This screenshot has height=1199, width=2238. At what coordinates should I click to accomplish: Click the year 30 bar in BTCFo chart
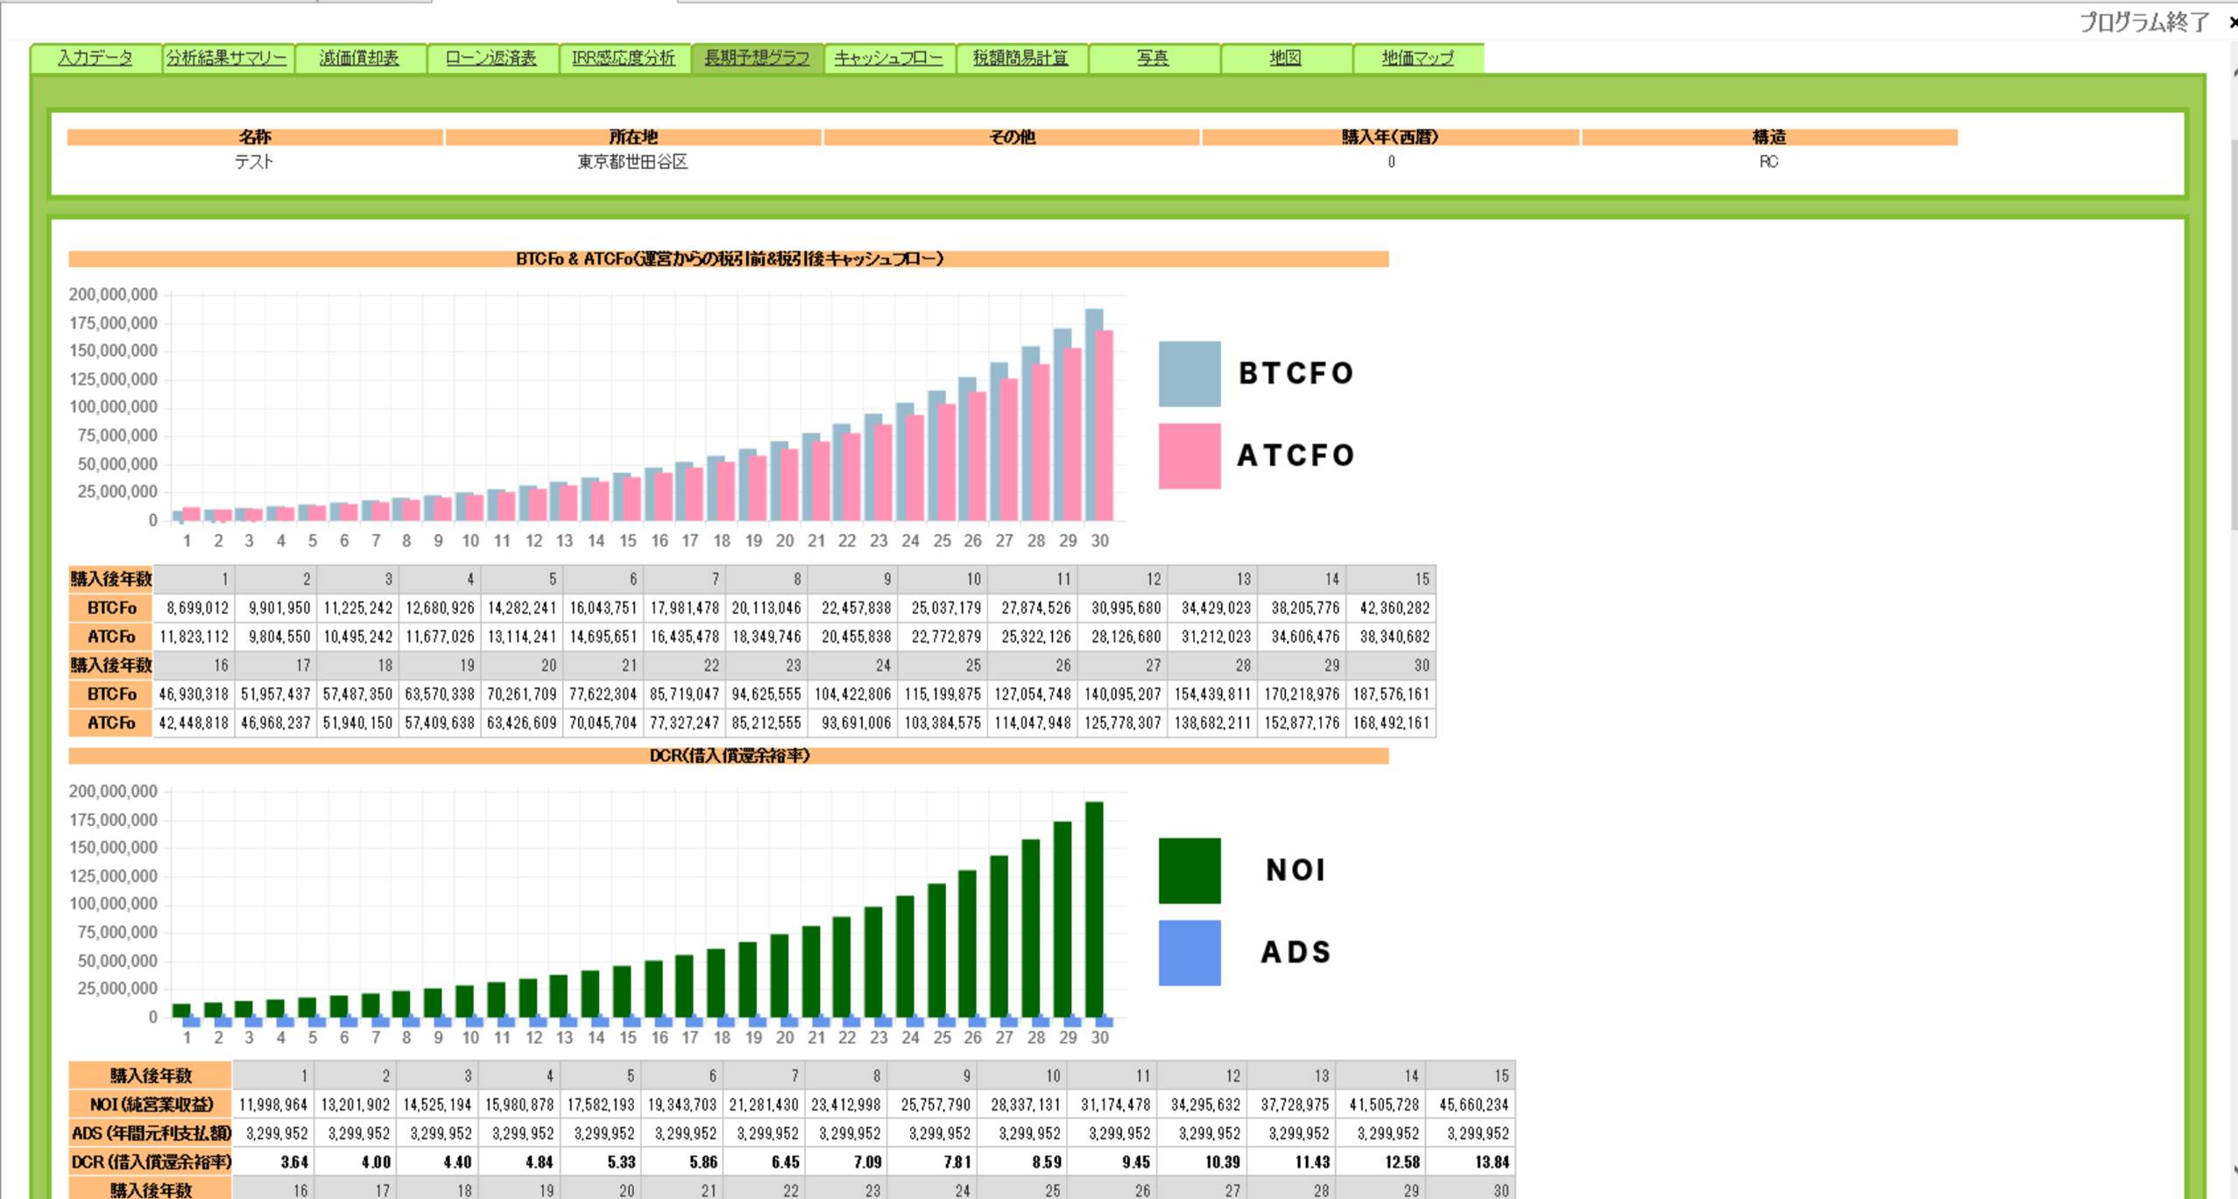tap(1094, 414)
